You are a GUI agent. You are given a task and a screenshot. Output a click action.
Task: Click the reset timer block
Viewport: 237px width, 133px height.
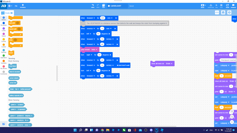pos(13,66)
